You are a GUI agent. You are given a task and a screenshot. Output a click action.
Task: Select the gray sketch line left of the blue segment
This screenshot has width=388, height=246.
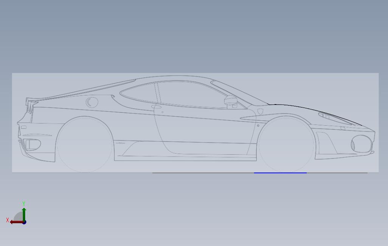(203, 173)
